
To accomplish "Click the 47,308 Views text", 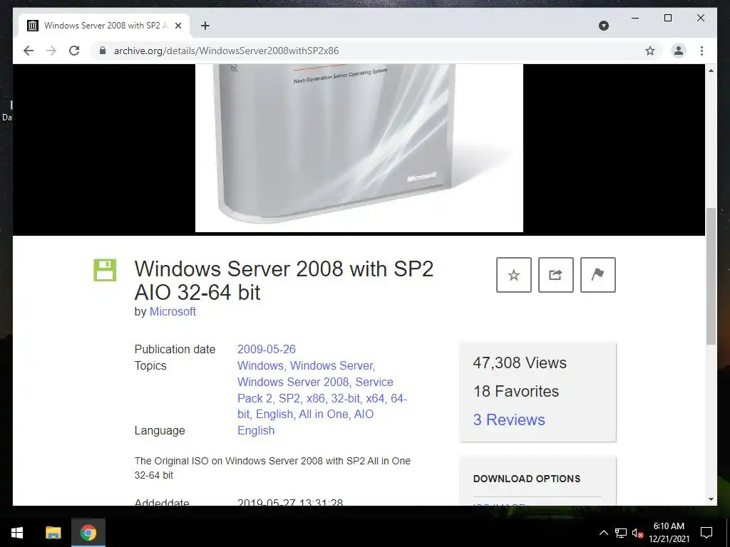I will click(x=520, y=363).
